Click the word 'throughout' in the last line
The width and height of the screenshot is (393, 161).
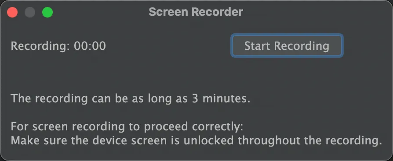[x=269, y=141]
